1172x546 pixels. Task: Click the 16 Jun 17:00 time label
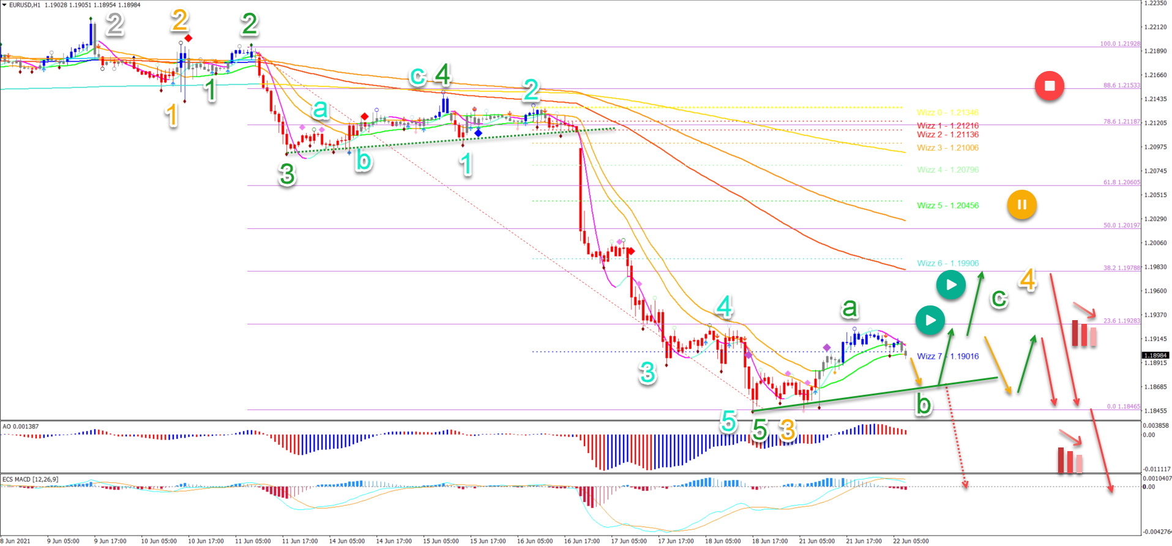pyautogui.click(x=582, y=541)
